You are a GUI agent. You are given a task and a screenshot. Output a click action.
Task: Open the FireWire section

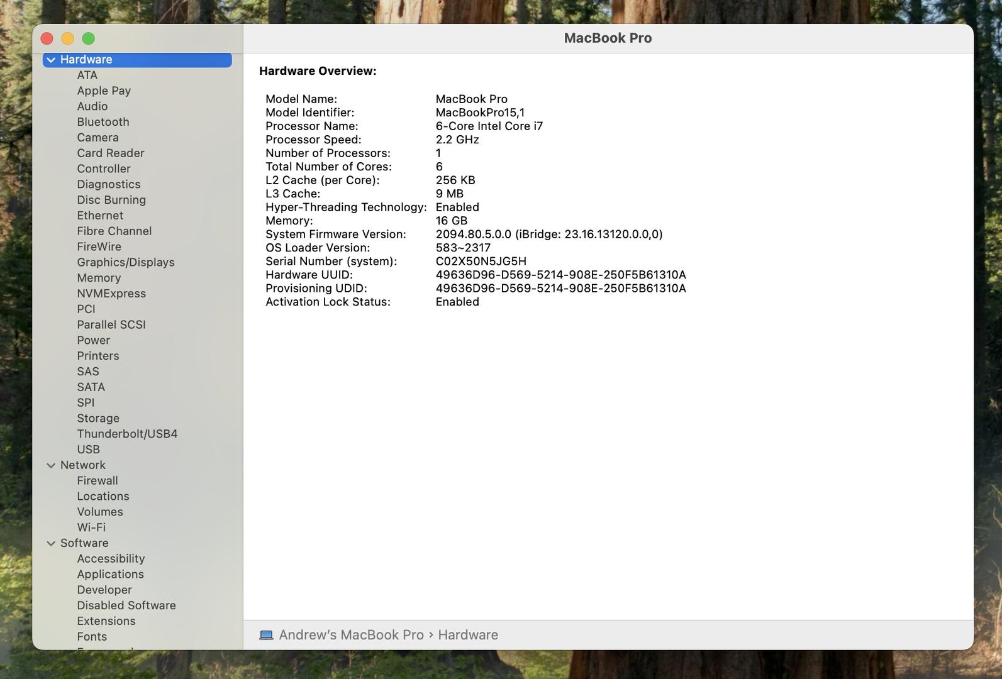click(99, 246)
